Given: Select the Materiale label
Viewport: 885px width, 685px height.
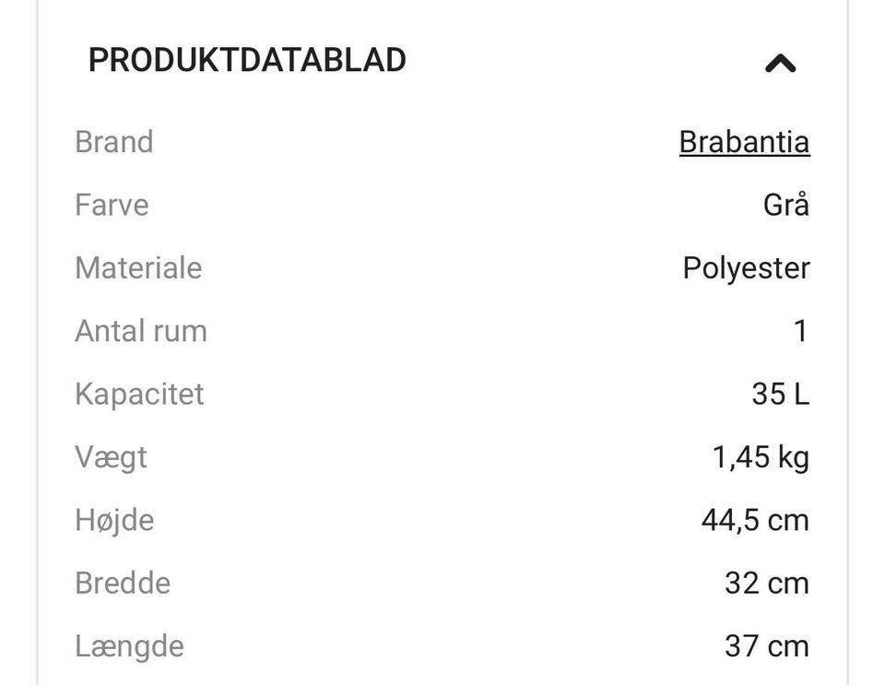Looking at the screenshot, I should pyautogui.click(x=138, y=267).
